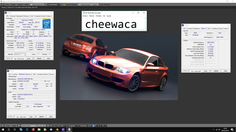Image resolution: width=236 pixels, height=132 pixels.
Task: Switch to Blender via taskbar icon
Action: tap(57, 129)
